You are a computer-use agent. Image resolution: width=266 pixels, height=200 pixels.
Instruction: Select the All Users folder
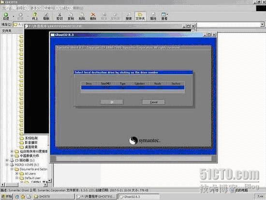tap(30, 173)
